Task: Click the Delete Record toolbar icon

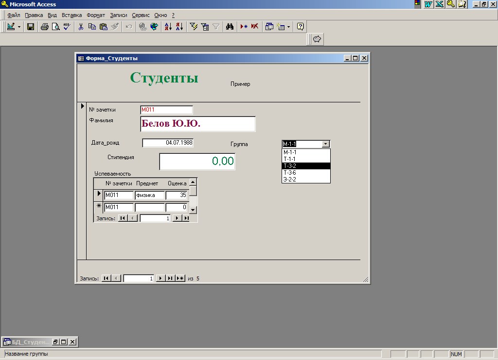Action: 254,27
